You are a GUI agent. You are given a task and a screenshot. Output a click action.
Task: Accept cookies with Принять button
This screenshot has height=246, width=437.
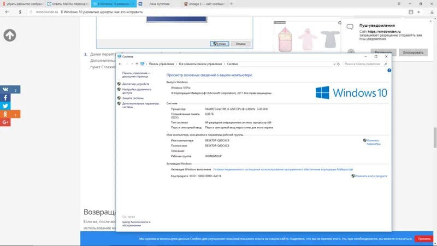point(424,239)
